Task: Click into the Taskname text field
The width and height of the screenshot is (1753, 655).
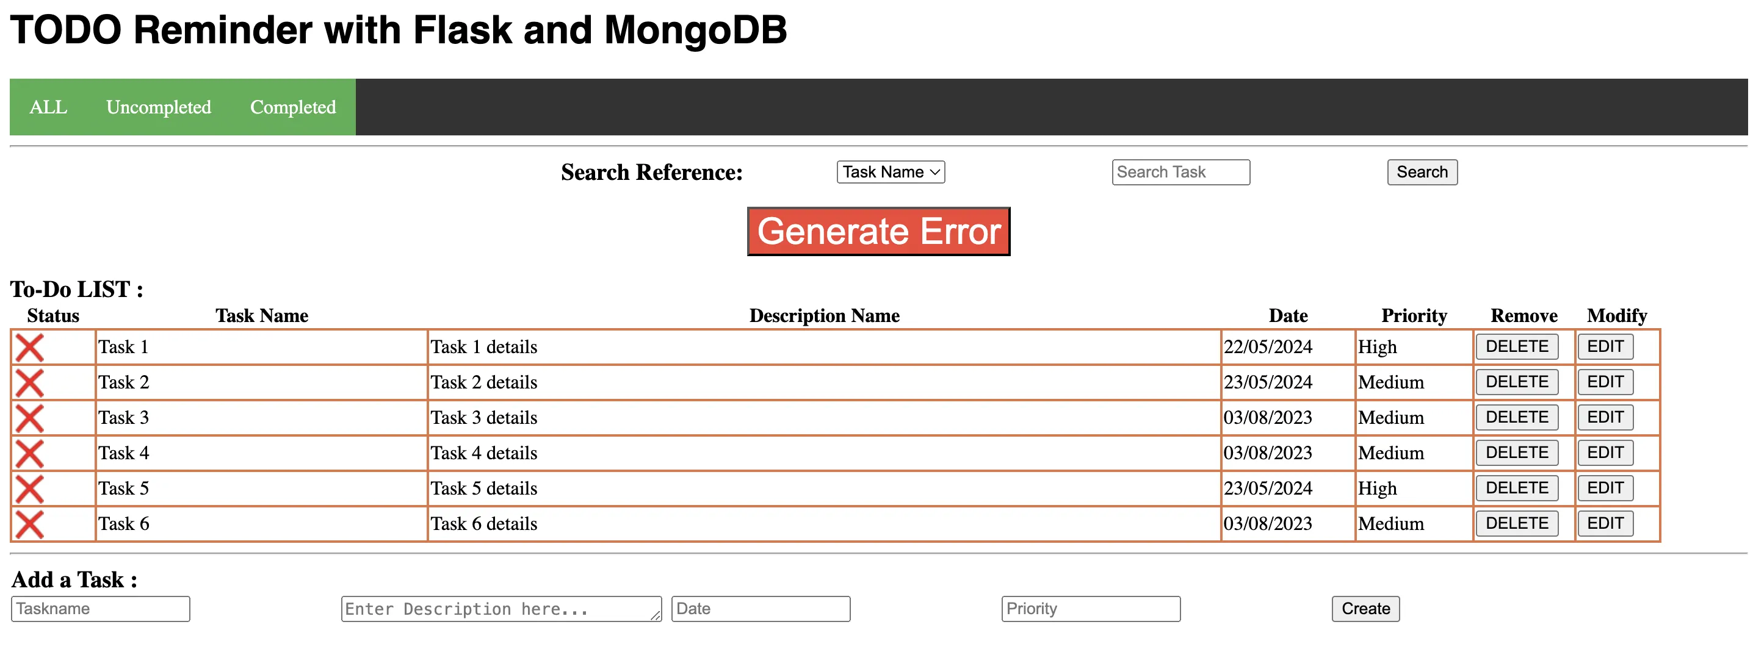Action: pyautogui.click(x=101, y=609)
